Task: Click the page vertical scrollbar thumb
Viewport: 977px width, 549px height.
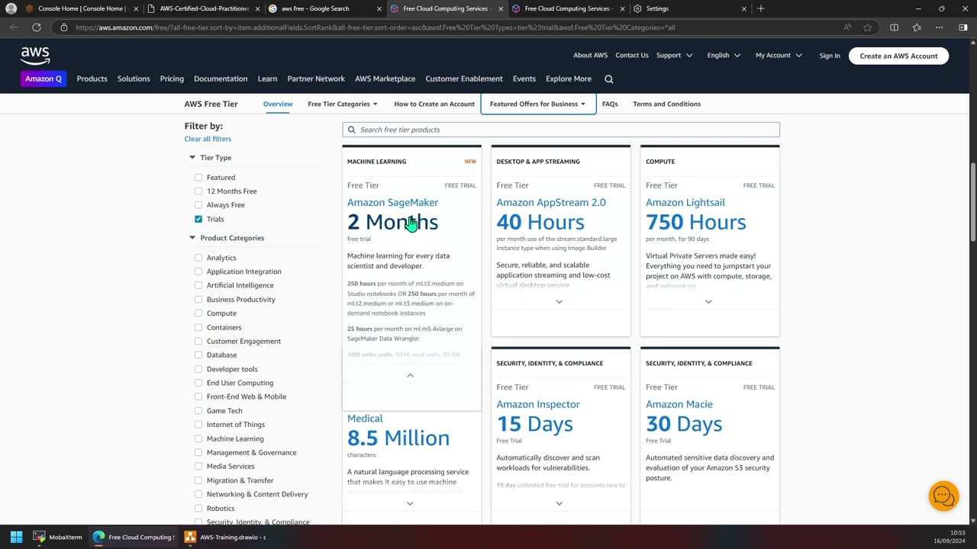Action: point(973,202)
